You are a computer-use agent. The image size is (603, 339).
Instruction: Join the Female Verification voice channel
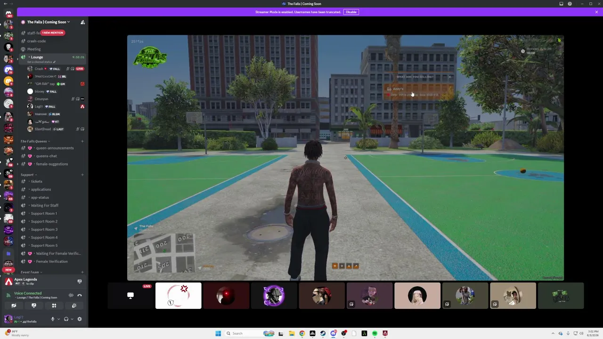[52, 261]
